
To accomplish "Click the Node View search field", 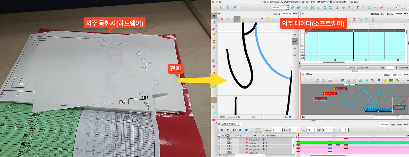I will pos(387,117).
